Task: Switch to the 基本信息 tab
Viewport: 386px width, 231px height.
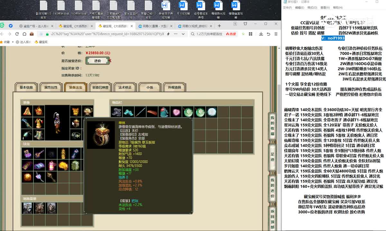Action: click(26, 87)
